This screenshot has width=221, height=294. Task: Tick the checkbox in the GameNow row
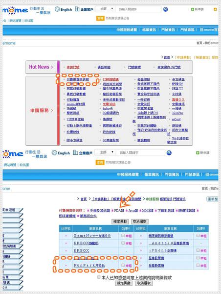click(123, 235)
